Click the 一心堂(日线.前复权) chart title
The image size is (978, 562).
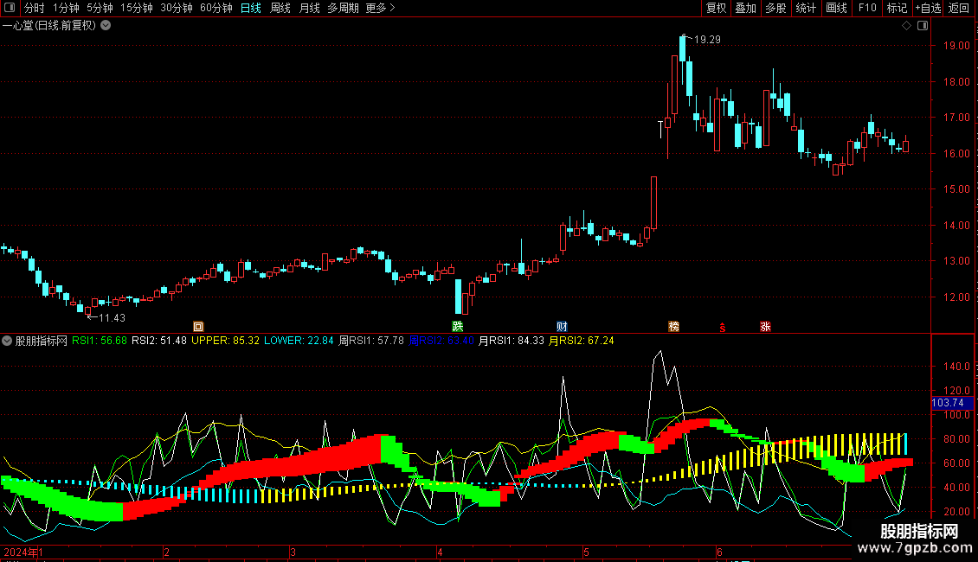point(49,26)
